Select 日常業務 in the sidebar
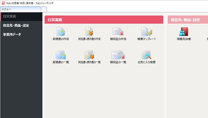 point(21,17)
